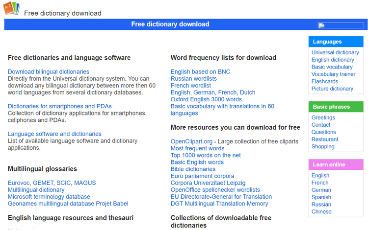Visit the OpenClipart.org link
This screenshot has height=230, width=368.
point(192,141)
